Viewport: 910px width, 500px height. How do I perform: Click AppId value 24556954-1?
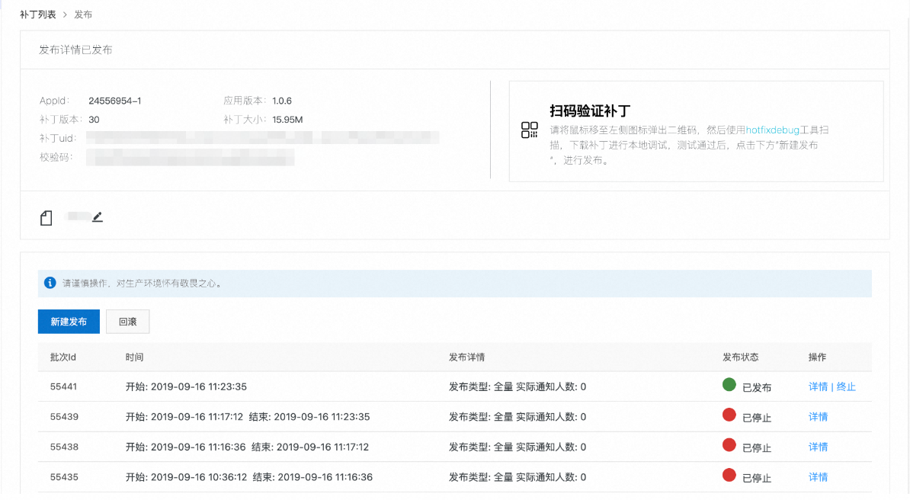point(115,101)
